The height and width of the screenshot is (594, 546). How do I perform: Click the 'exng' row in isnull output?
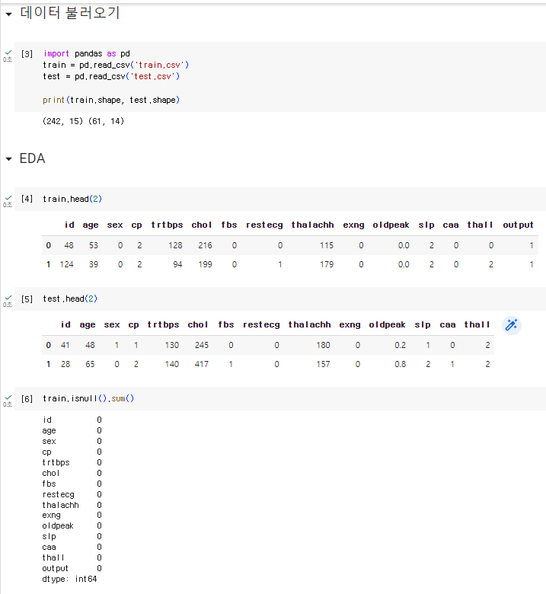[72, 516]
